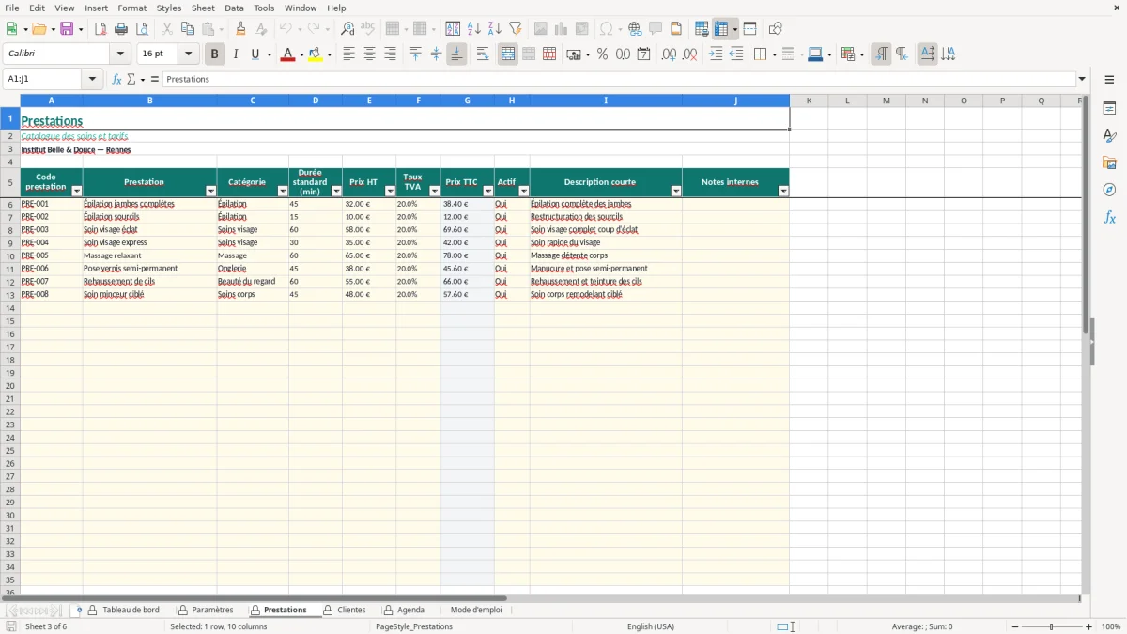Click into the formula input line

tap(619, 79)
